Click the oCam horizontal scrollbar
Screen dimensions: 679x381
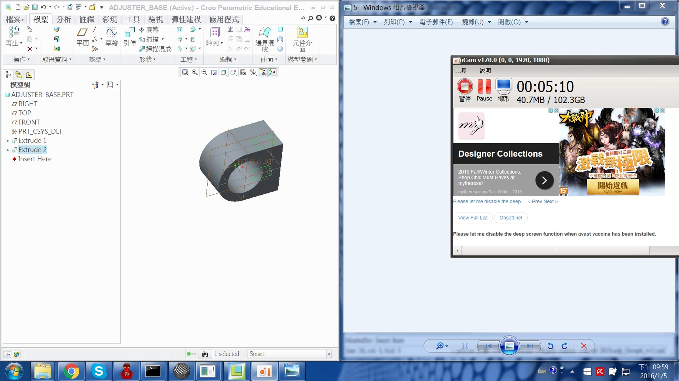tap(555, 250)
